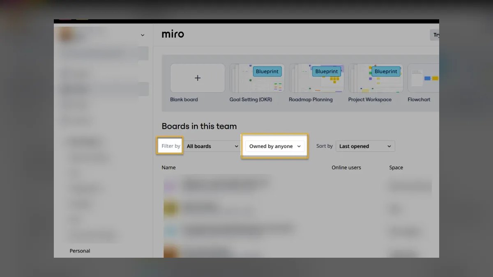The height and width of the screenshot is (277, 493).
Task: Click the Name column header
Action: coord(168,167)
